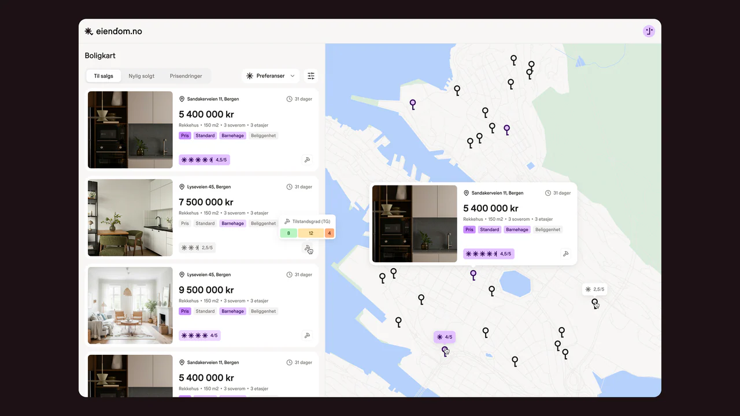The height and width of the screenshot is (416, 740).
Task: Click orange segment 4 in Tilstandsgrad bar
Action: coord(330,233)
